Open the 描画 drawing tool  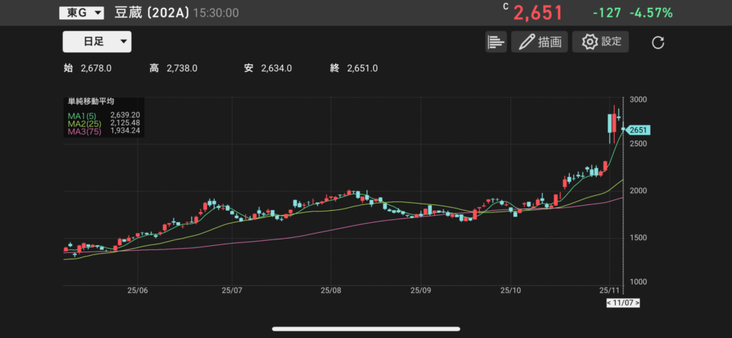click(539, 42)
